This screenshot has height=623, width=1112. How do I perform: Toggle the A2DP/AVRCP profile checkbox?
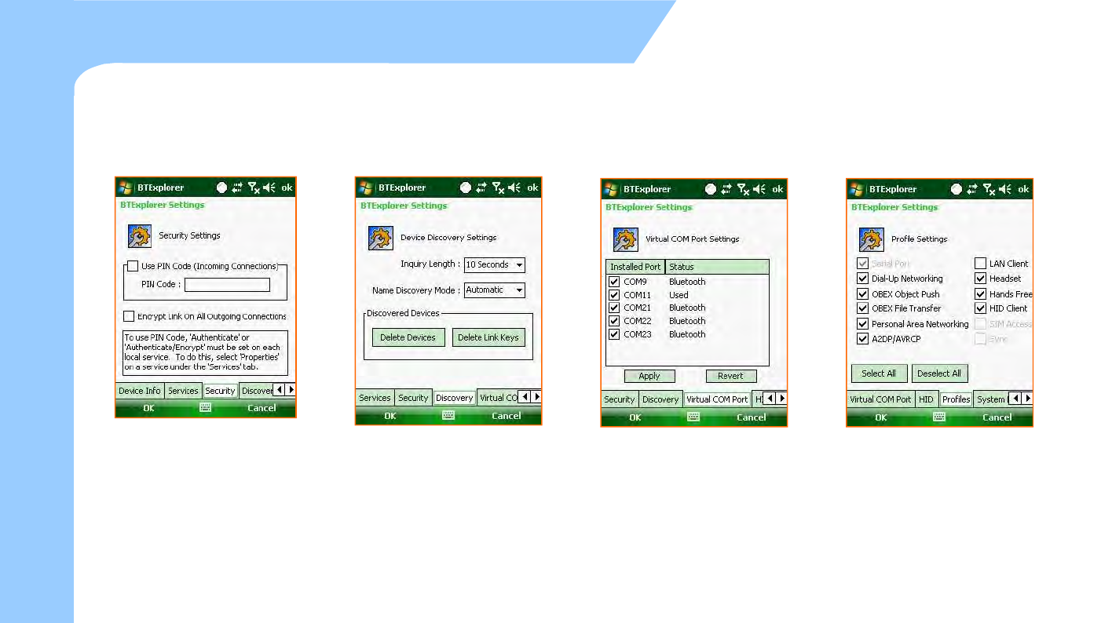pos(862,339)
